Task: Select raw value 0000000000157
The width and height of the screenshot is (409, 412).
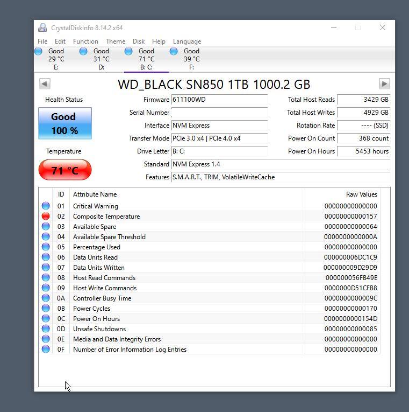Action: [351, 217]
